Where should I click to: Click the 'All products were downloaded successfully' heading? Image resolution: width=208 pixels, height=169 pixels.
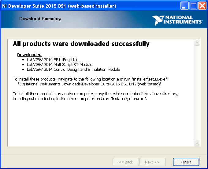point(81,44)
